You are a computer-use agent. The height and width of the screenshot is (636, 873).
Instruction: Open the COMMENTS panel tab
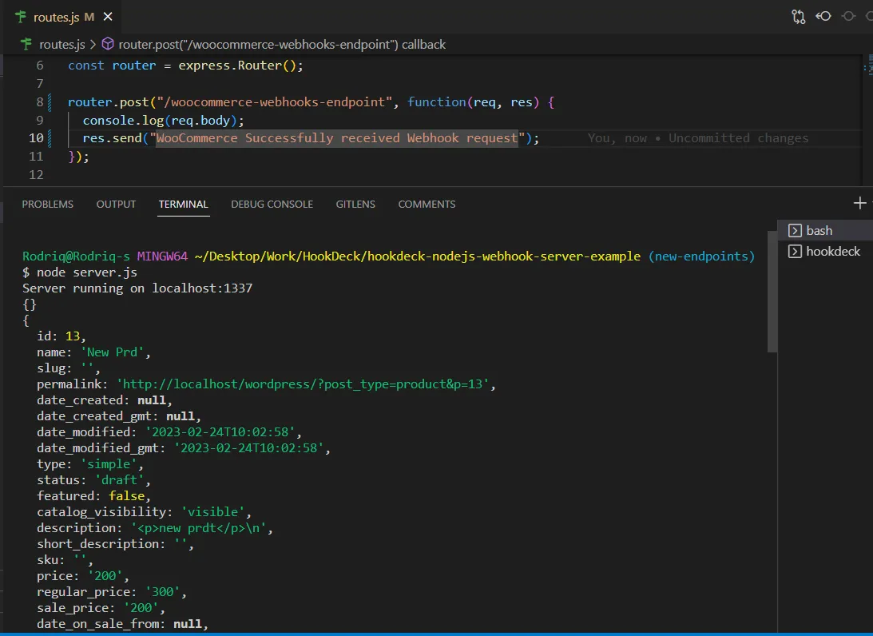pos(427,204)
